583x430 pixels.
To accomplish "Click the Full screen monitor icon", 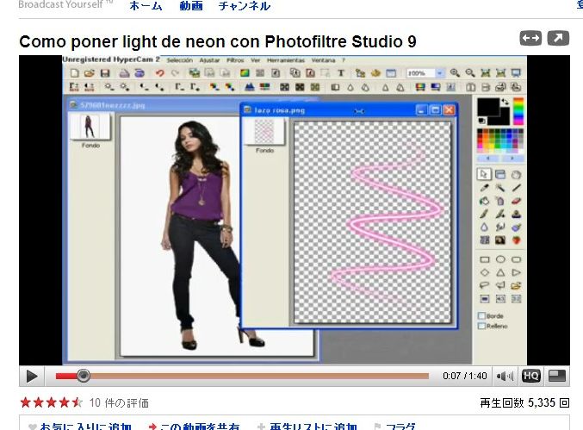I will (516, 73).
